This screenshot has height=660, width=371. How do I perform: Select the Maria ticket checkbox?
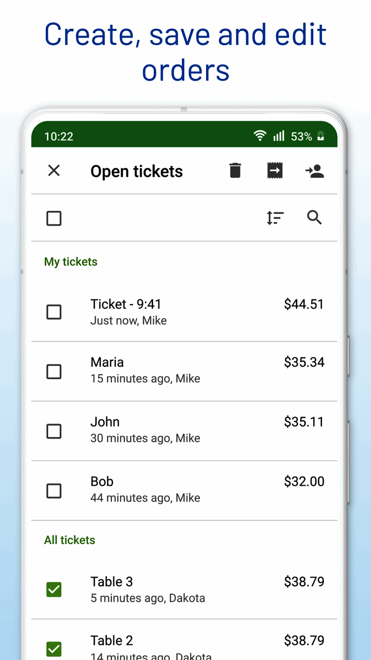[54, 371]
